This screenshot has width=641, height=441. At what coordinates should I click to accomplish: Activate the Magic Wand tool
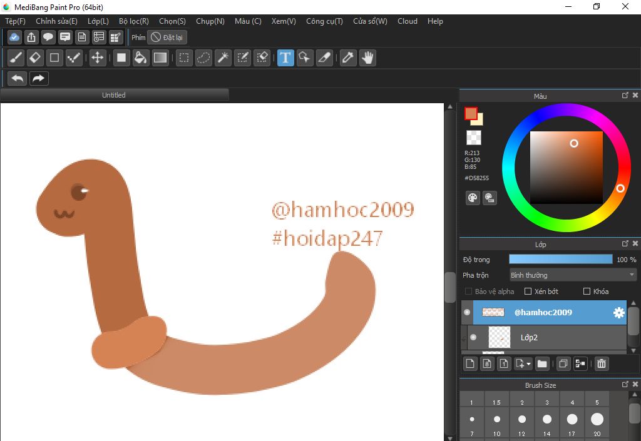click(223, 58)
